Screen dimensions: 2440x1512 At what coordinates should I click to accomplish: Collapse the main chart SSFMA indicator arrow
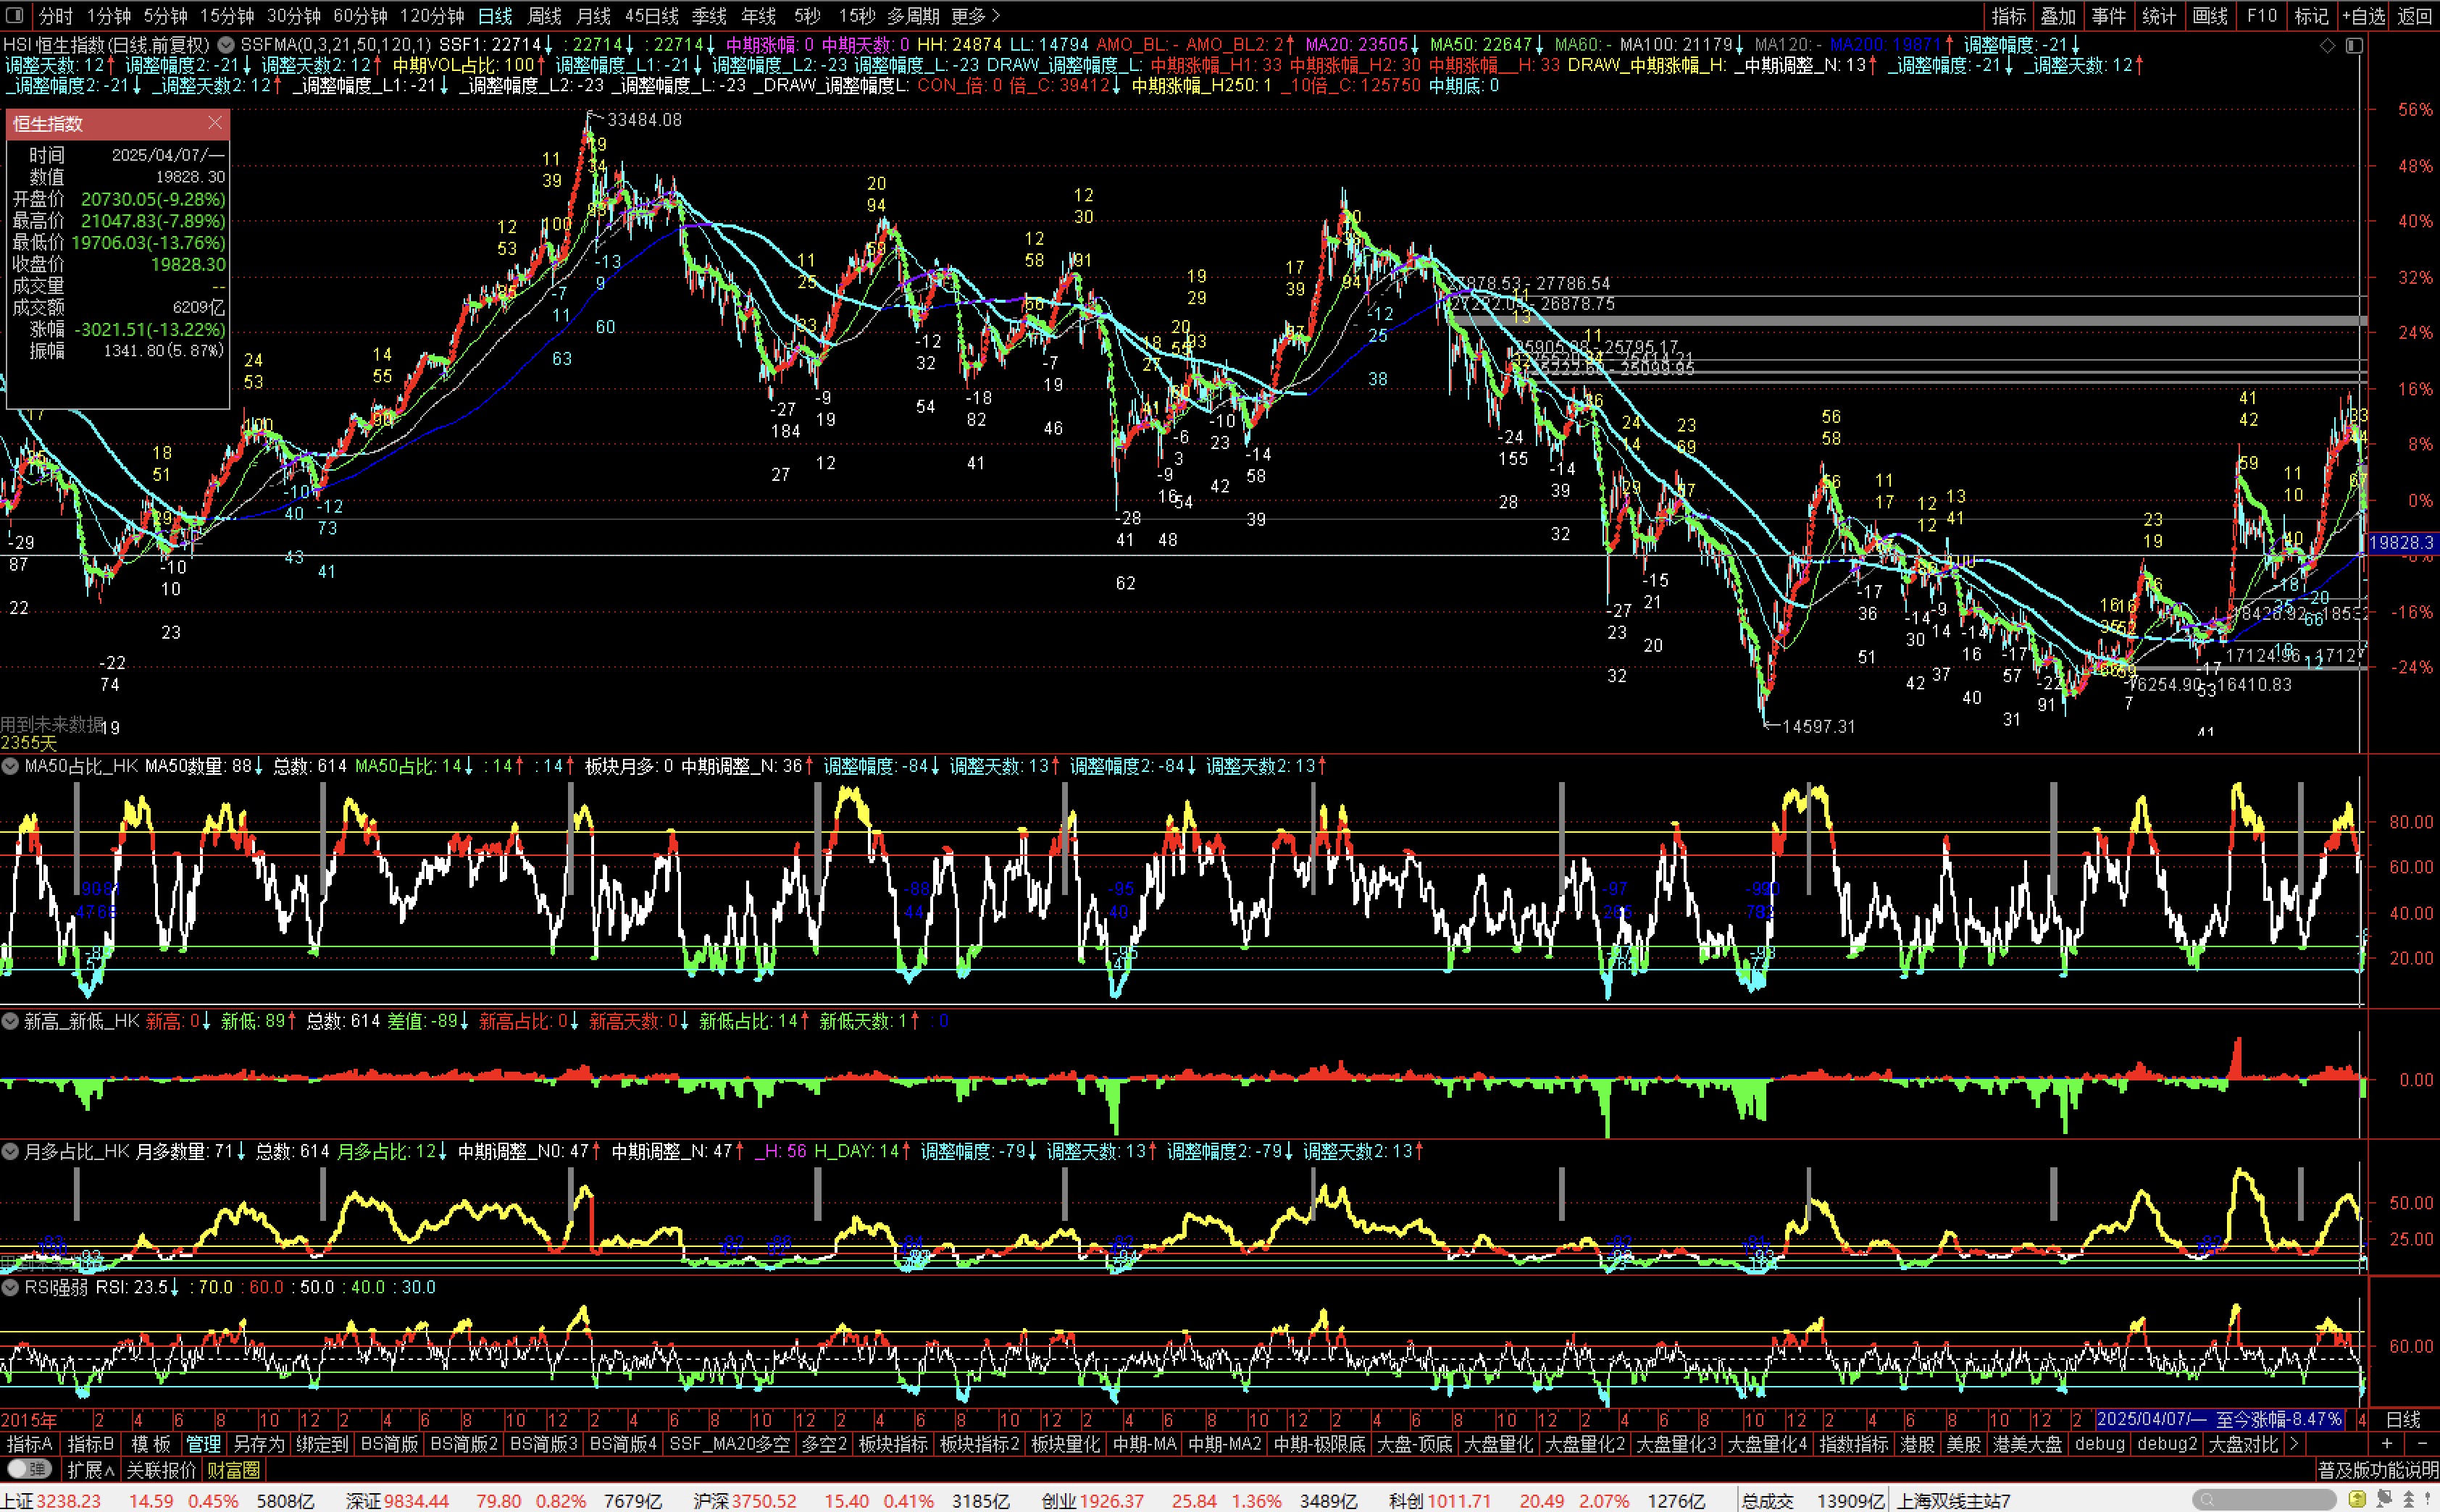pyautogui.click(x=226, y=45)
